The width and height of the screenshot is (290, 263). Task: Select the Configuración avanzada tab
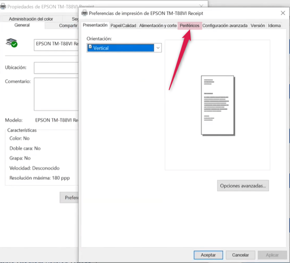(225, 26)
